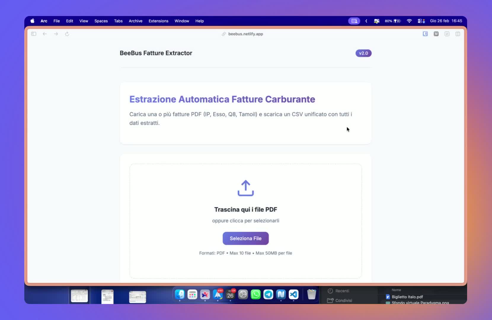The image size is (492, 320).
Task: Open the site controls icon in the toolbar
Action: (447, 34)
